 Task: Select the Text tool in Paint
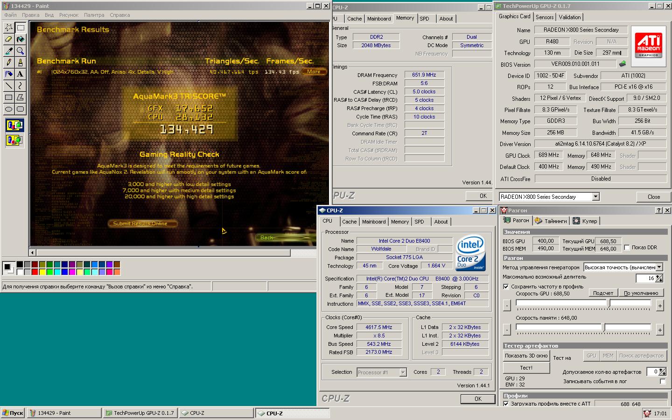pos(21,74)
